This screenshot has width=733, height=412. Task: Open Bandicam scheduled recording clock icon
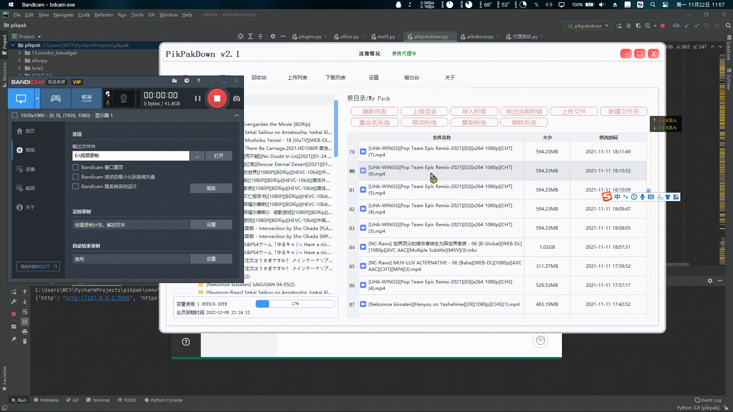click(187, 80)
